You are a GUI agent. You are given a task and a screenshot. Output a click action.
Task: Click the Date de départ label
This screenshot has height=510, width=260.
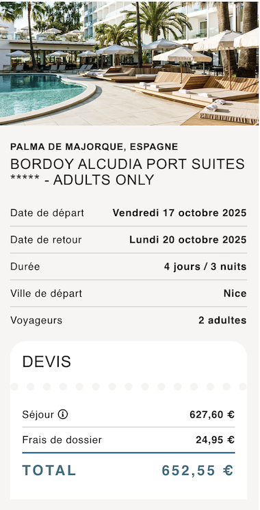[x=47, y=213]
